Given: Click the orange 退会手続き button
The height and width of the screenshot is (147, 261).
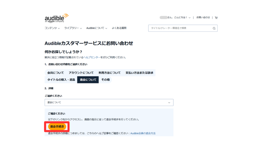Looking at the screenshot, I should coord(57,127).
